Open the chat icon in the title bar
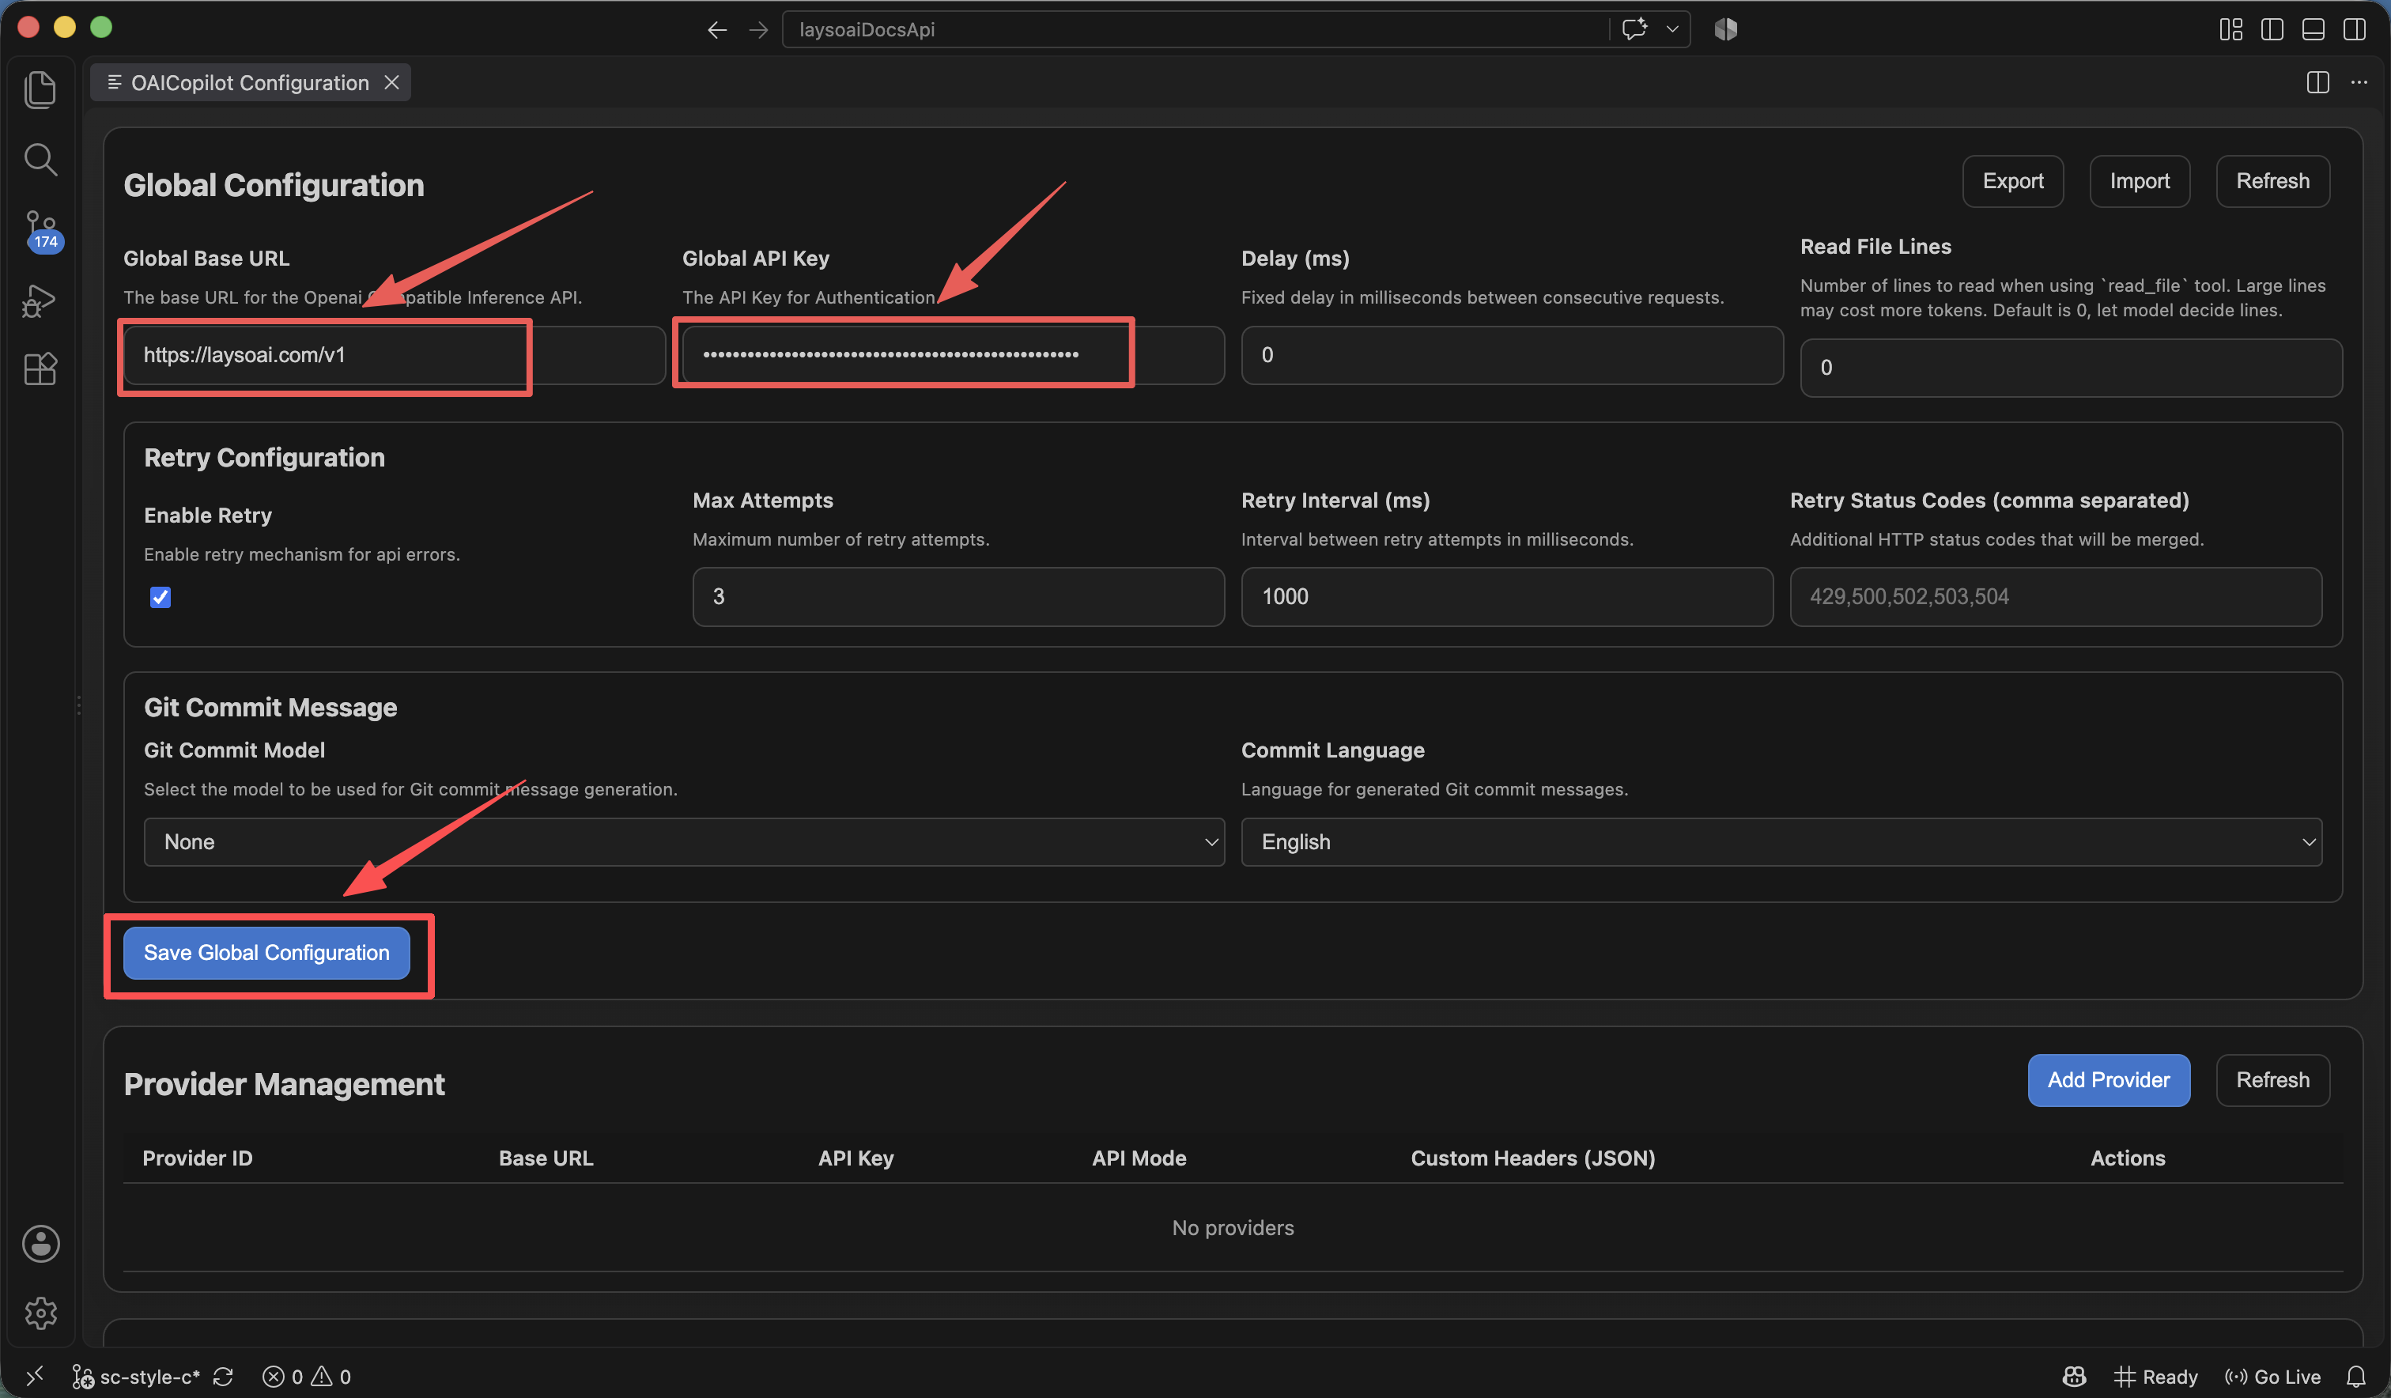The height and width of the screenshot is (1398, 2391). pos(1634,28)
